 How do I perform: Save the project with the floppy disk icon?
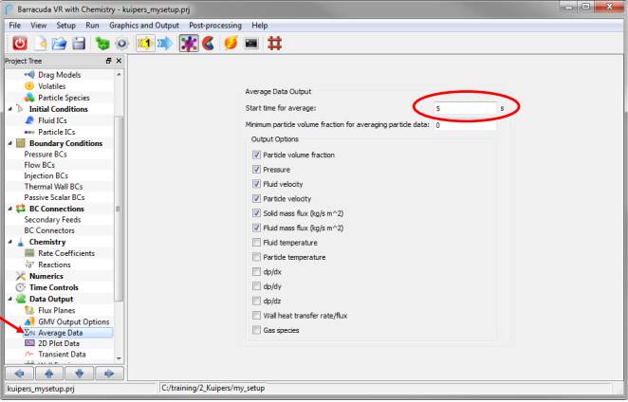(x=79, y=44)
